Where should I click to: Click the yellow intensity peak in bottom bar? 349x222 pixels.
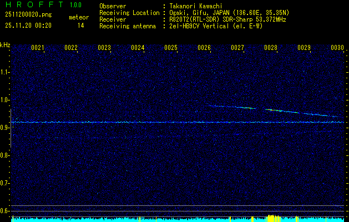pos(271,218)
